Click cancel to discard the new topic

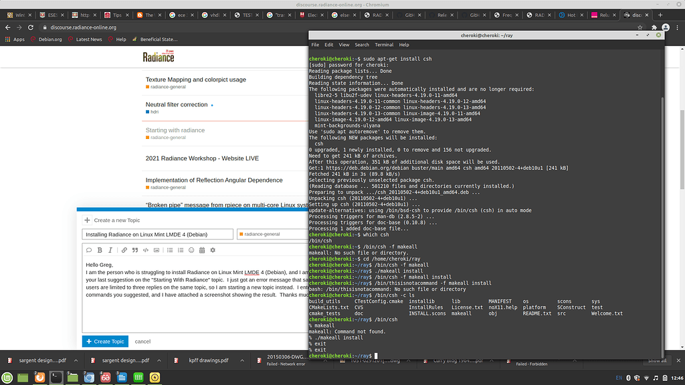coord(142,341)
